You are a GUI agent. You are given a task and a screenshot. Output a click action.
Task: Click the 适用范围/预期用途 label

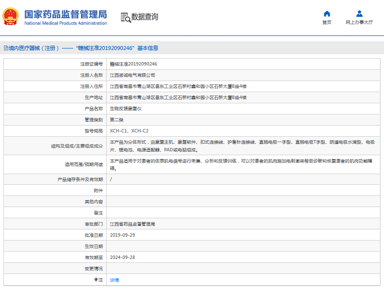(x=84, y=164)
